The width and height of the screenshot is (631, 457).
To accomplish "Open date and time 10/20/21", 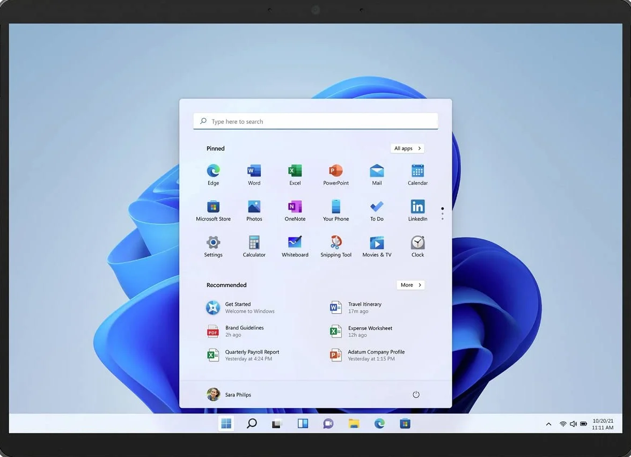I will (x=603, y=424).
